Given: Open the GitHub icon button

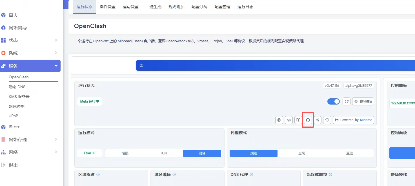Looking at the screenshot, I should 308,120.
